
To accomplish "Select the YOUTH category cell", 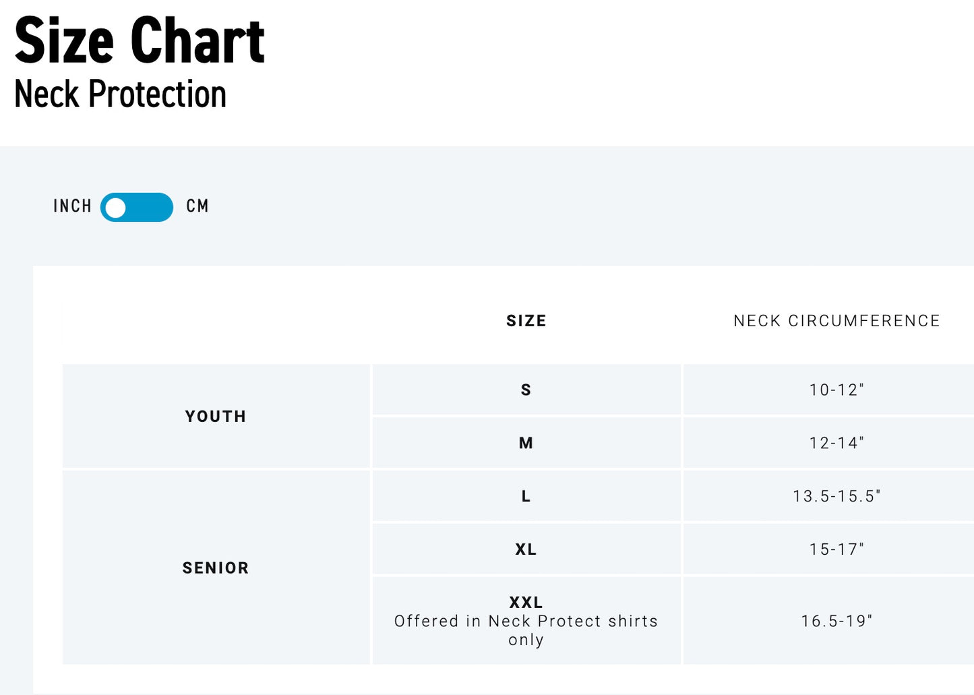I will tap(216, 417).
